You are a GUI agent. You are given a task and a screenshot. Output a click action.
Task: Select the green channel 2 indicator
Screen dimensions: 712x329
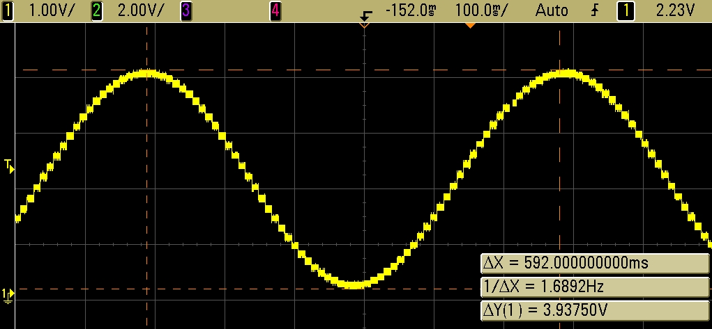point(96,10)
